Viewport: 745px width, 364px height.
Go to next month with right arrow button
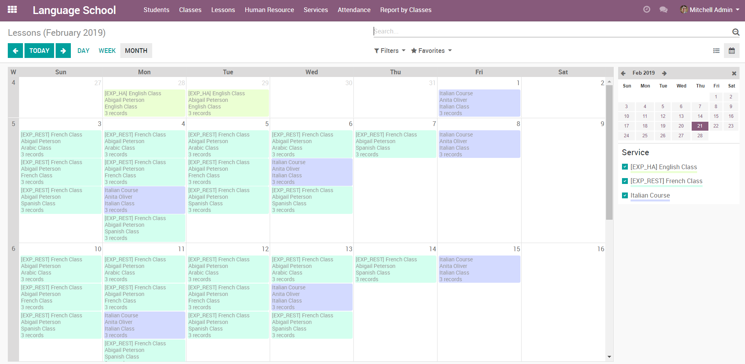pyautogui.click(x=63, y=51)
